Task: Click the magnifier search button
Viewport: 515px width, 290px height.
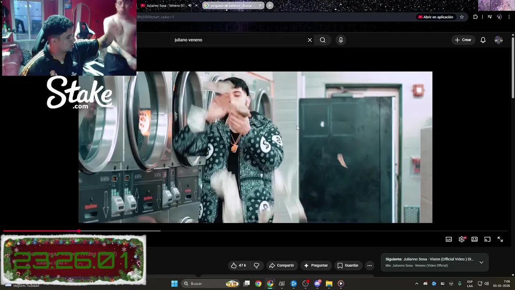Action: [x=323, y=40]
